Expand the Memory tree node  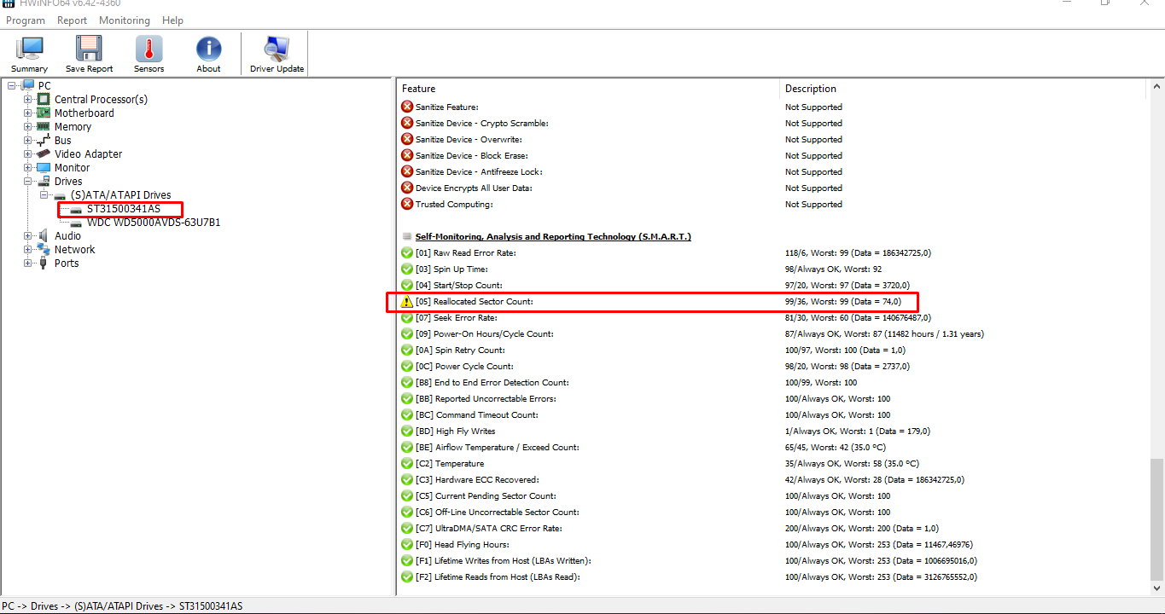(28, 126)
